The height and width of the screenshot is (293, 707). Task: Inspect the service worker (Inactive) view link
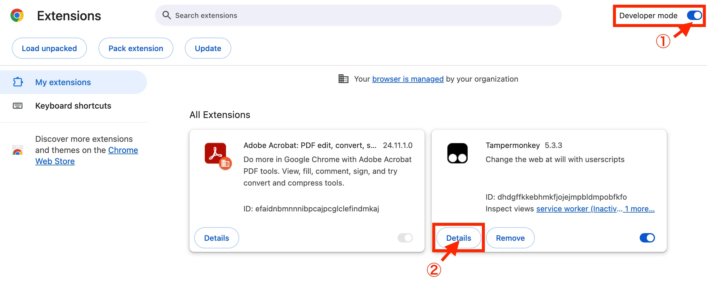pyautogui.click(x=579, y=209)
